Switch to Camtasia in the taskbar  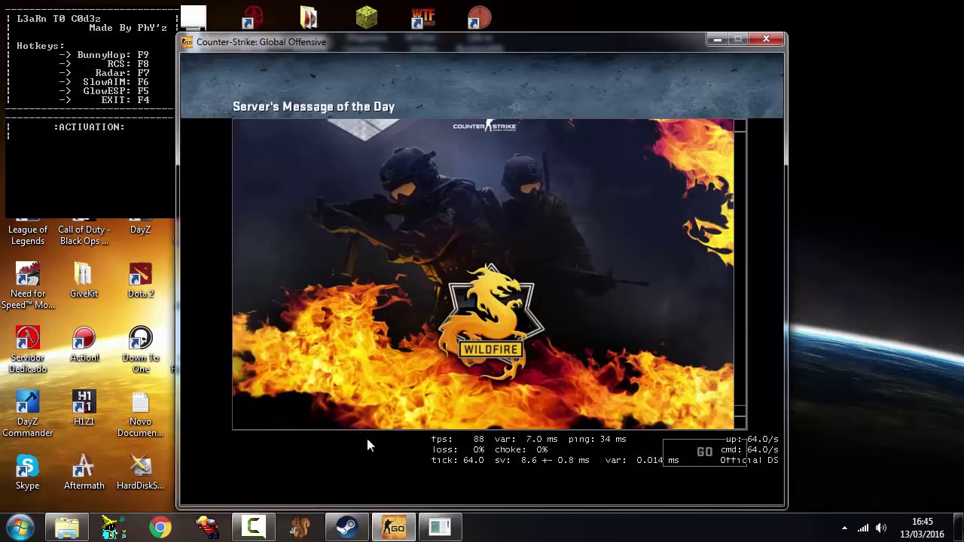253,527
